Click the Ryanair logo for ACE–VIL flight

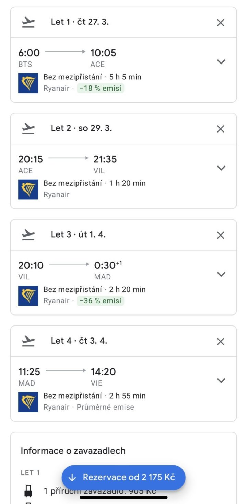28,189
